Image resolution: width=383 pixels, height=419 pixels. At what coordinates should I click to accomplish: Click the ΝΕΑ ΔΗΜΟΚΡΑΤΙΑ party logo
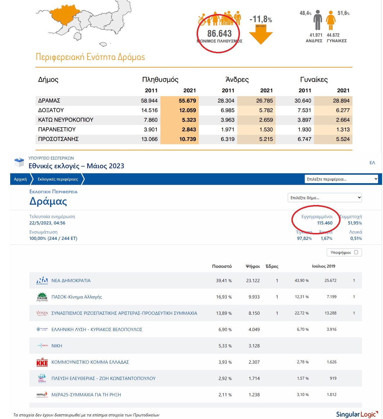tap(42, 280)
